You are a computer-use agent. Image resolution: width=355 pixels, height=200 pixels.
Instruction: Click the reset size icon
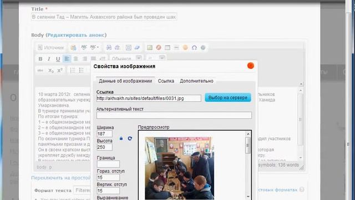click(130, 138)
